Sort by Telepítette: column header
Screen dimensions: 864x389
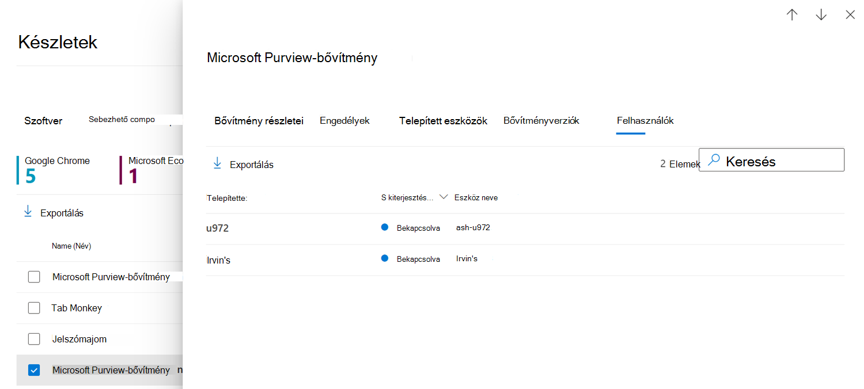[227, 198]
